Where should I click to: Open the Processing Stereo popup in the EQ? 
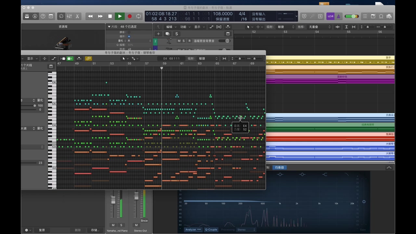pyautogui.click(x=246, y=230)
